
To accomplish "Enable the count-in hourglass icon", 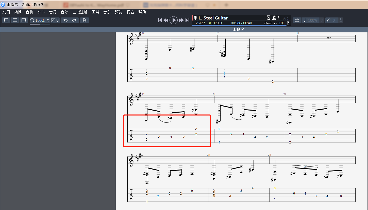I will (269, 18).
